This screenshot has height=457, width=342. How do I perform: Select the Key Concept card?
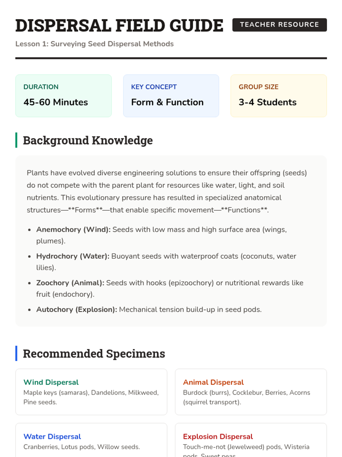point(171,96)
